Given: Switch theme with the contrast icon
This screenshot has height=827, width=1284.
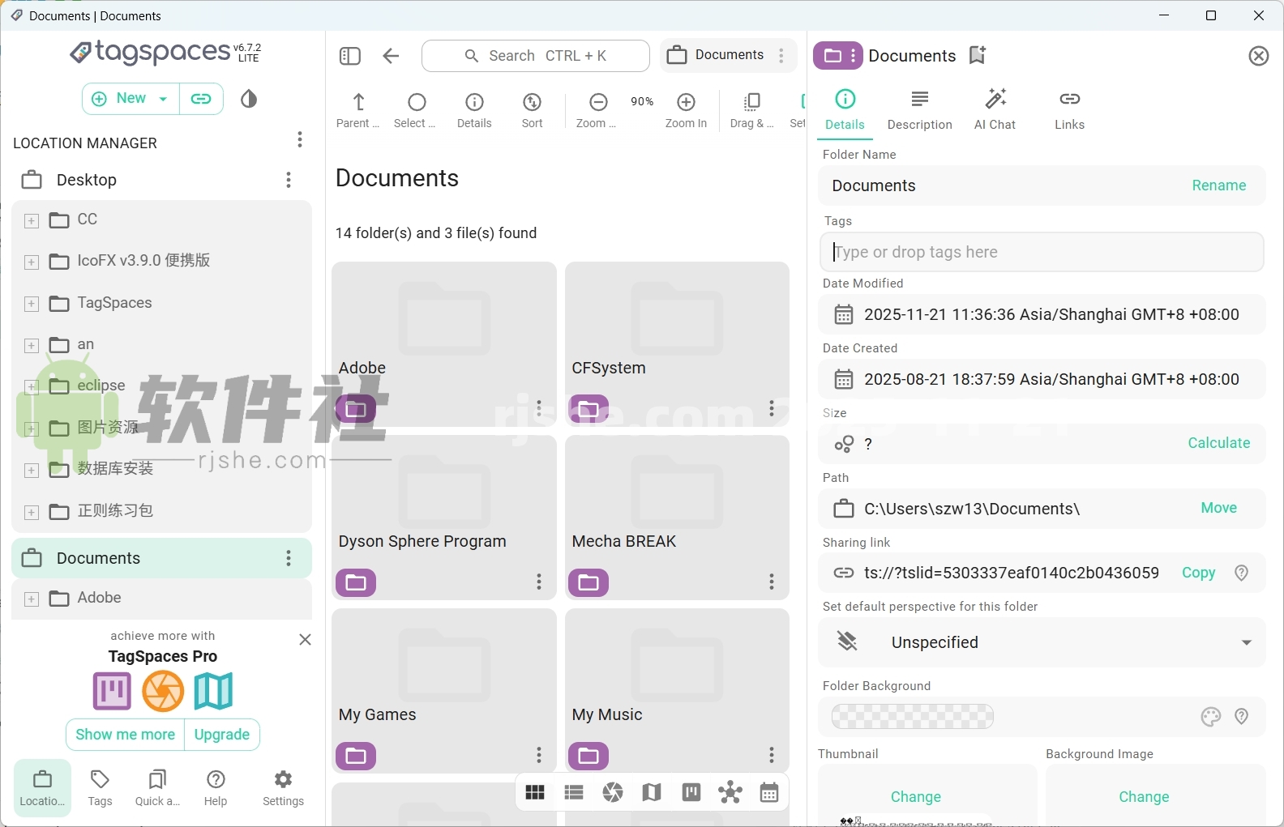Looking at the screenshot, I should coord(249,99).
